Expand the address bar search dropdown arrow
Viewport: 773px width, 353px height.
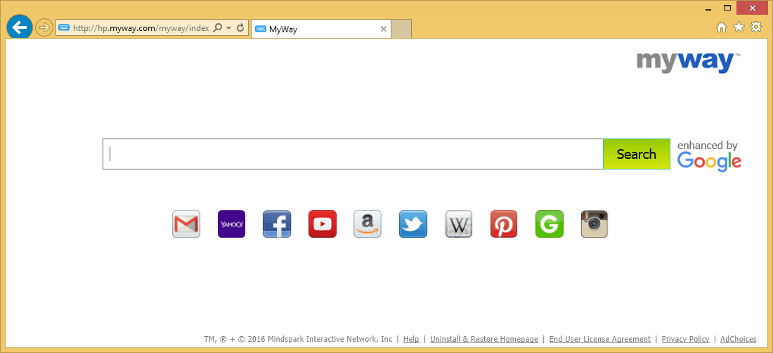[229, 28]
